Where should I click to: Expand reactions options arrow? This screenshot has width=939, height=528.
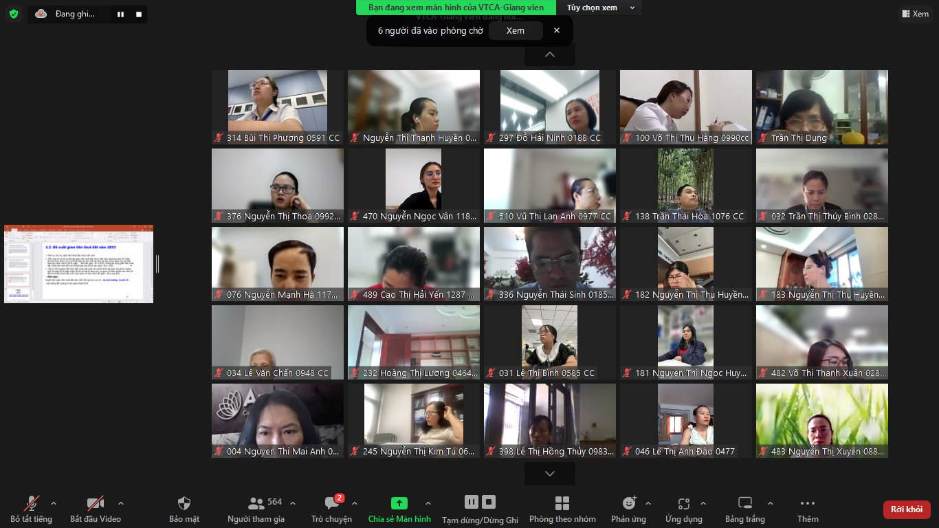648,503
